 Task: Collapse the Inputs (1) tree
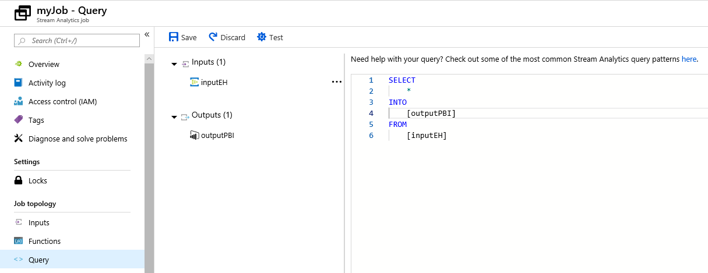point(174,63)
